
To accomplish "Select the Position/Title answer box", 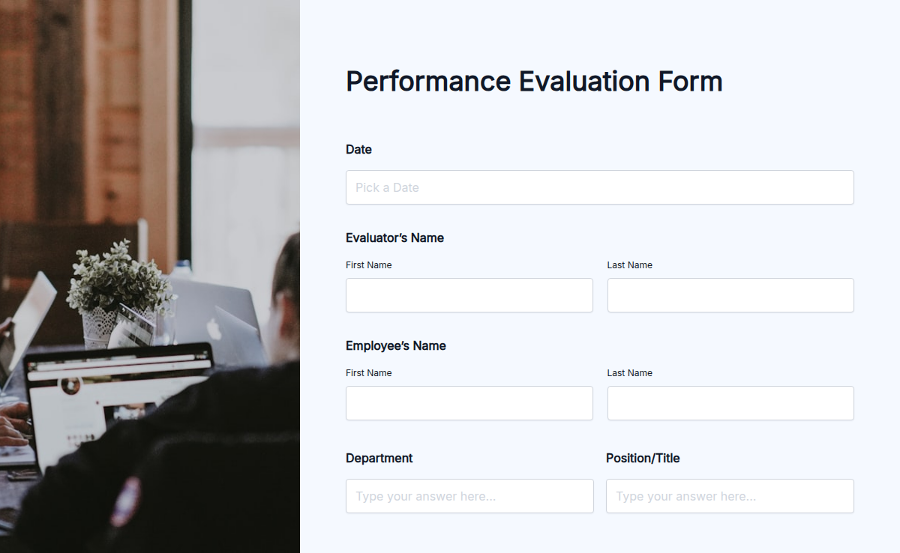I will (x=730, y=496).
